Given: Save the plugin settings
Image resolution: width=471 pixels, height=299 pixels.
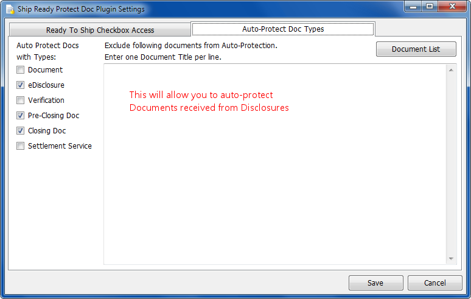Looking at the screenshot, I should pos(375,283).
